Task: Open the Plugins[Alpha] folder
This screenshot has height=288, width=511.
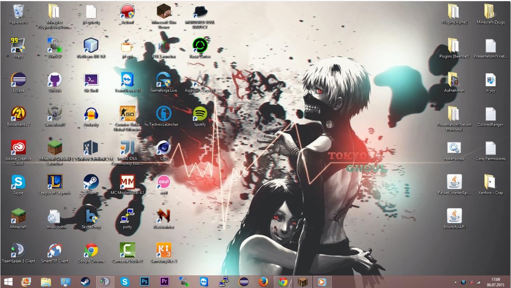Action: [454, 15]
